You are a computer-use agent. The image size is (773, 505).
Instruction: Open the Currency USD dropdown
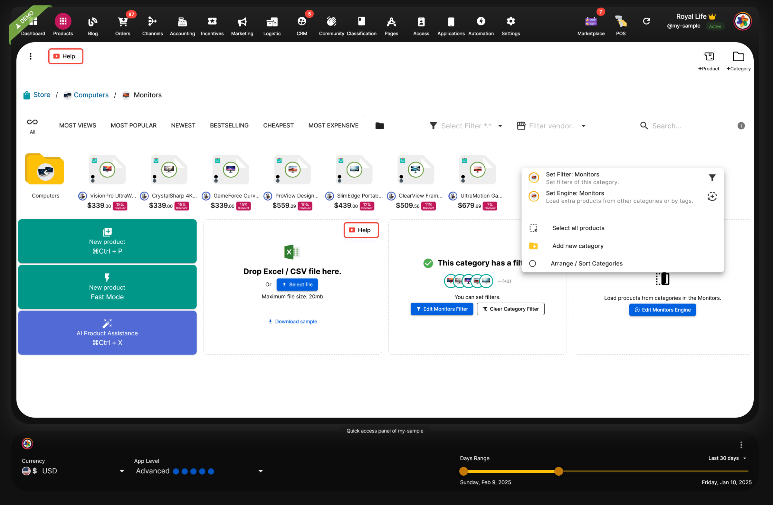73,471
